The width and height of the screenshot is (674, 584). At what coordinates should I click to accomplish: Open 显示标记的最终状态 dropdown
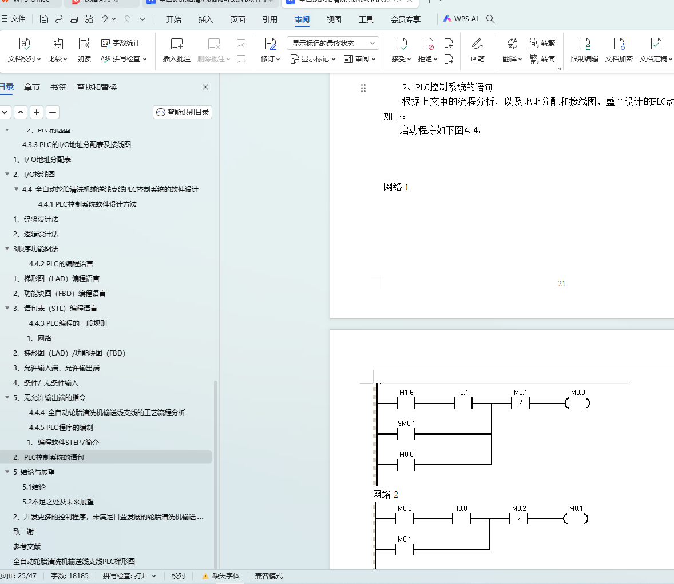pyautogui.click(x=332, y=43)
